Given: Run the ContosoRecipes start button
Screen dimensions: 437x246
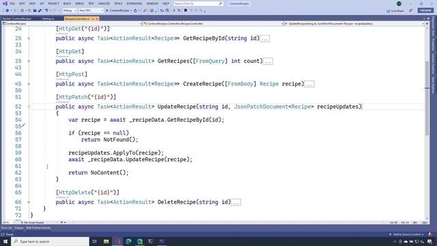Looking at the screenshot, I should pyautogui.click(x=117, y=11).
